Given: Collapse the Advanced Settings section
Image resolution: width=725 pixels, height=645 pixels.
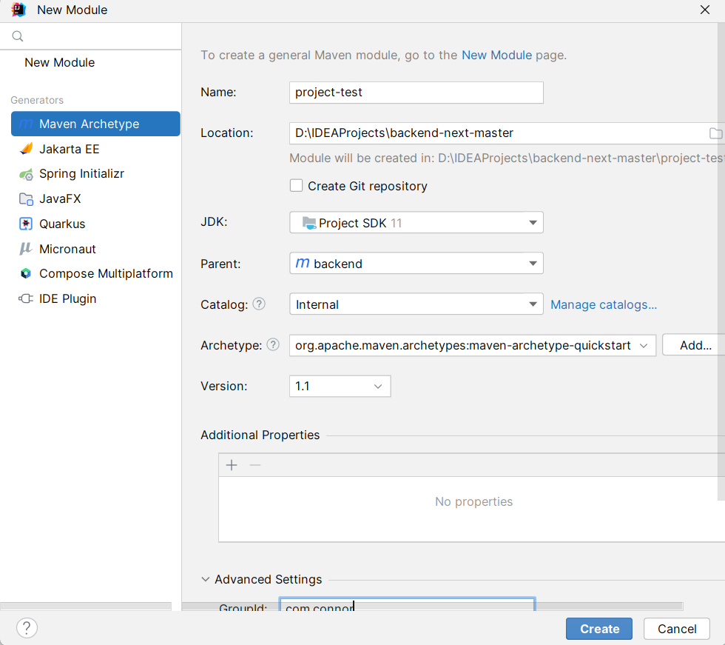Looking at the screenshot, I should click(x=205, y=580).
